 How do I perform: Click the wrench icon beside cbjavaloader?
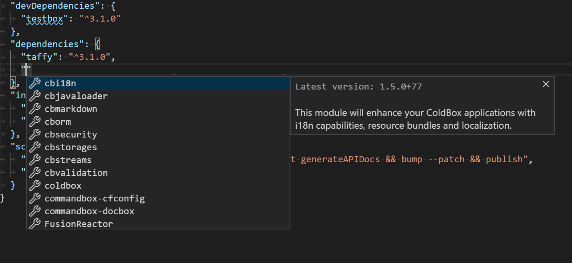tap(35, 96)
